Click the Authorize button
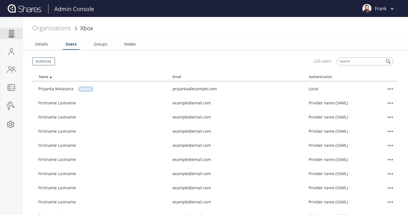 (x=43, y=61)
